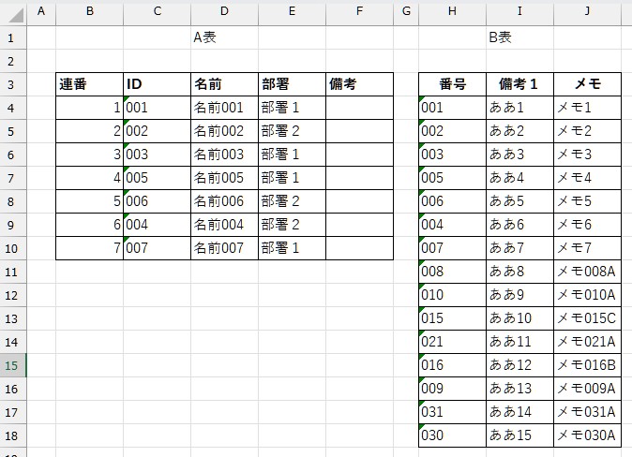Click the "ああ8" cell
Viewport: 632px width, 457px height.
(519, 272)
